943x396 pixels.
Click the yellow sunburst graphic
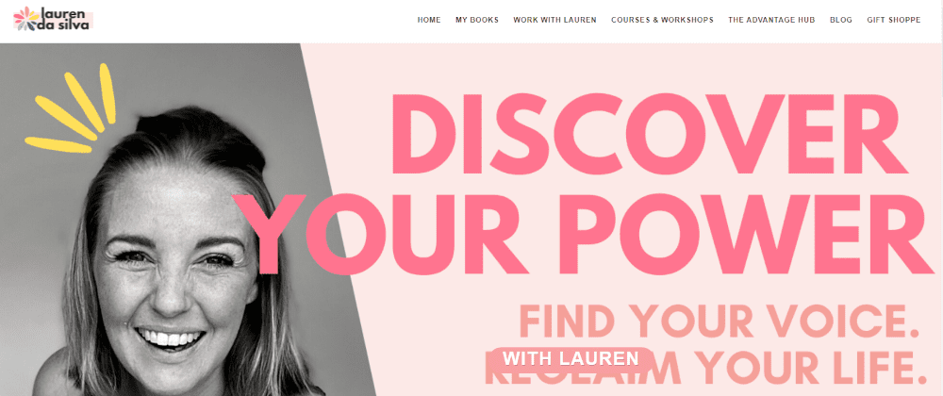(71, 108)
